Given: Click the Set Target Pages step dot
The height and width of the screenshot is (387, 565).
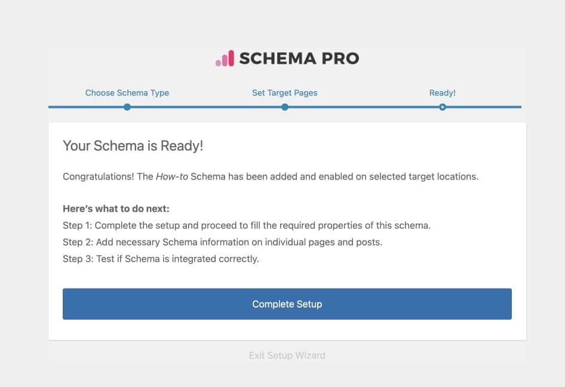Looking at the screenshot, I should pyautogui.click(x=285, y=107).
